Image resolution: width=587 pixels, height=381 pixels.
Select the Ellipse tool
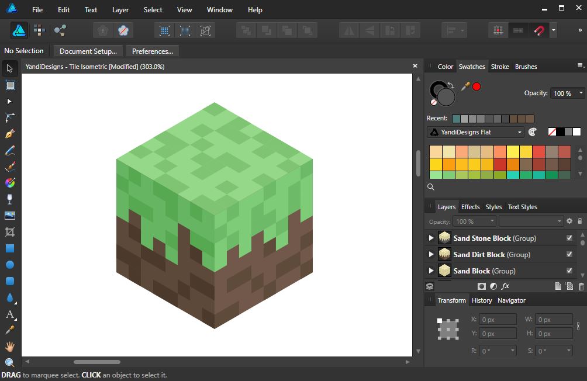click(x=10, y=265)
